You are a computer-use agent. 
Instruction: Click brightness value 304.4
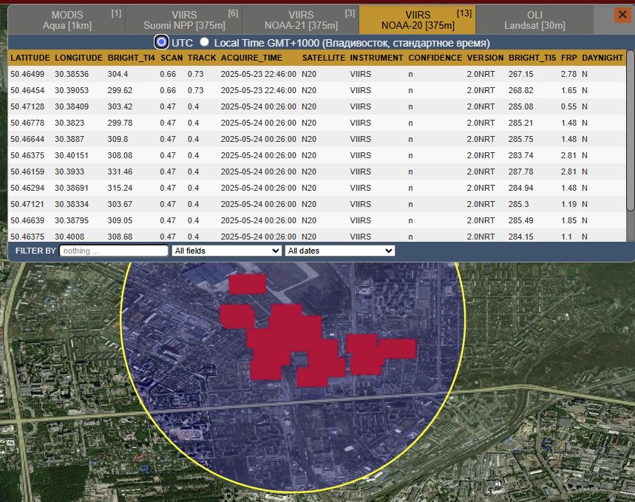pos(118,74)
